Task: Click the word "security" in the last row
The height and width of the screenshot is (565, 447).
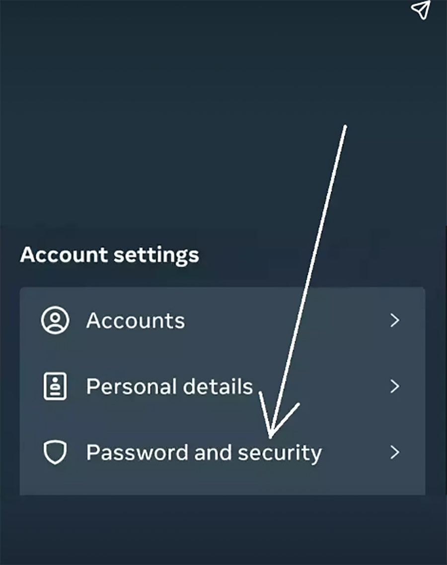Action: click(280, 454)
